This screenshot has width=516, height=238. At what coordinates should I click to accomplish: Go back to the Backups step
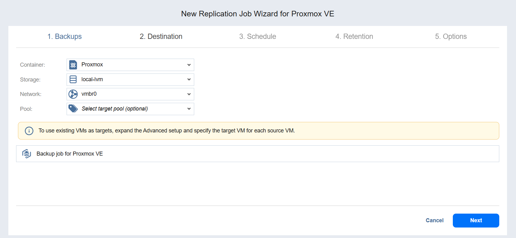click(64, 36)
